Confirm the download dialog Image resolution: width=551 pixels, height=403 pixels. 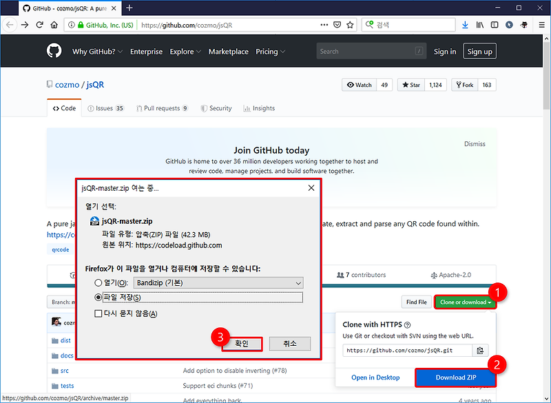[242, 344]
